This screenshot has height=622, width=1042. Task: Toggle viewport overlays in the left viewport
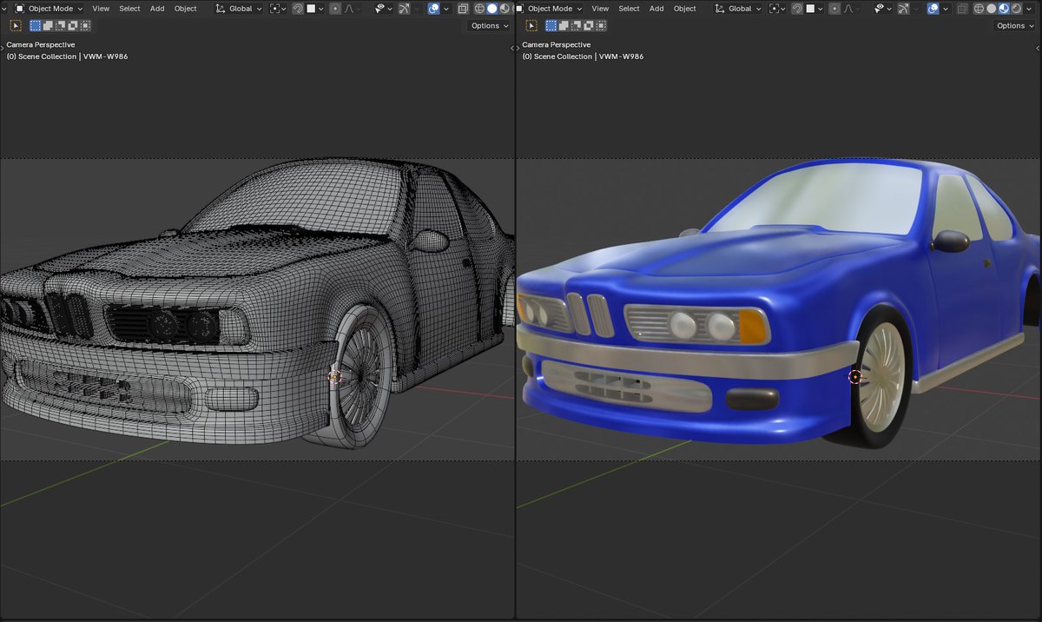coord(432,8)
